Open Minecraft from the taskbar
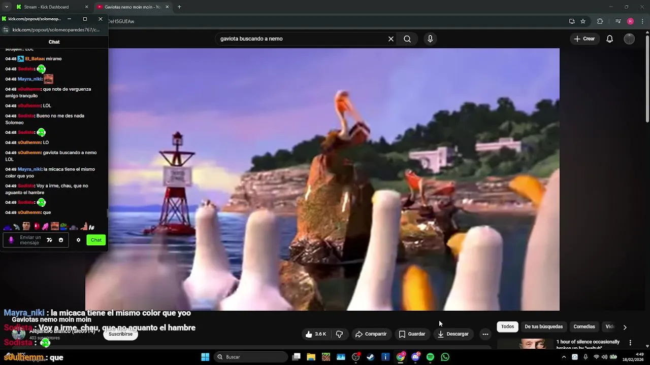The height and width of the screenshot is (365, 650). coord(326,357)
